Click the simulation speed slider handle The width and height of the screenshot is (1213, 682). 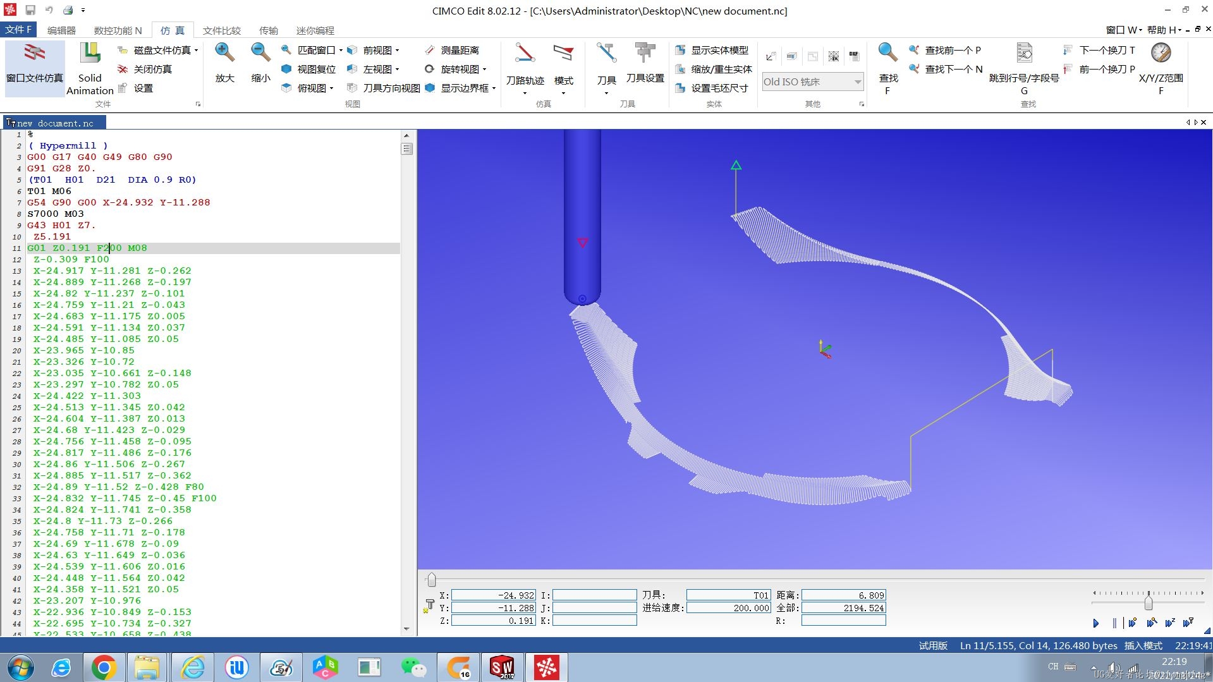pyautogui.click(x=1149, y=602)
